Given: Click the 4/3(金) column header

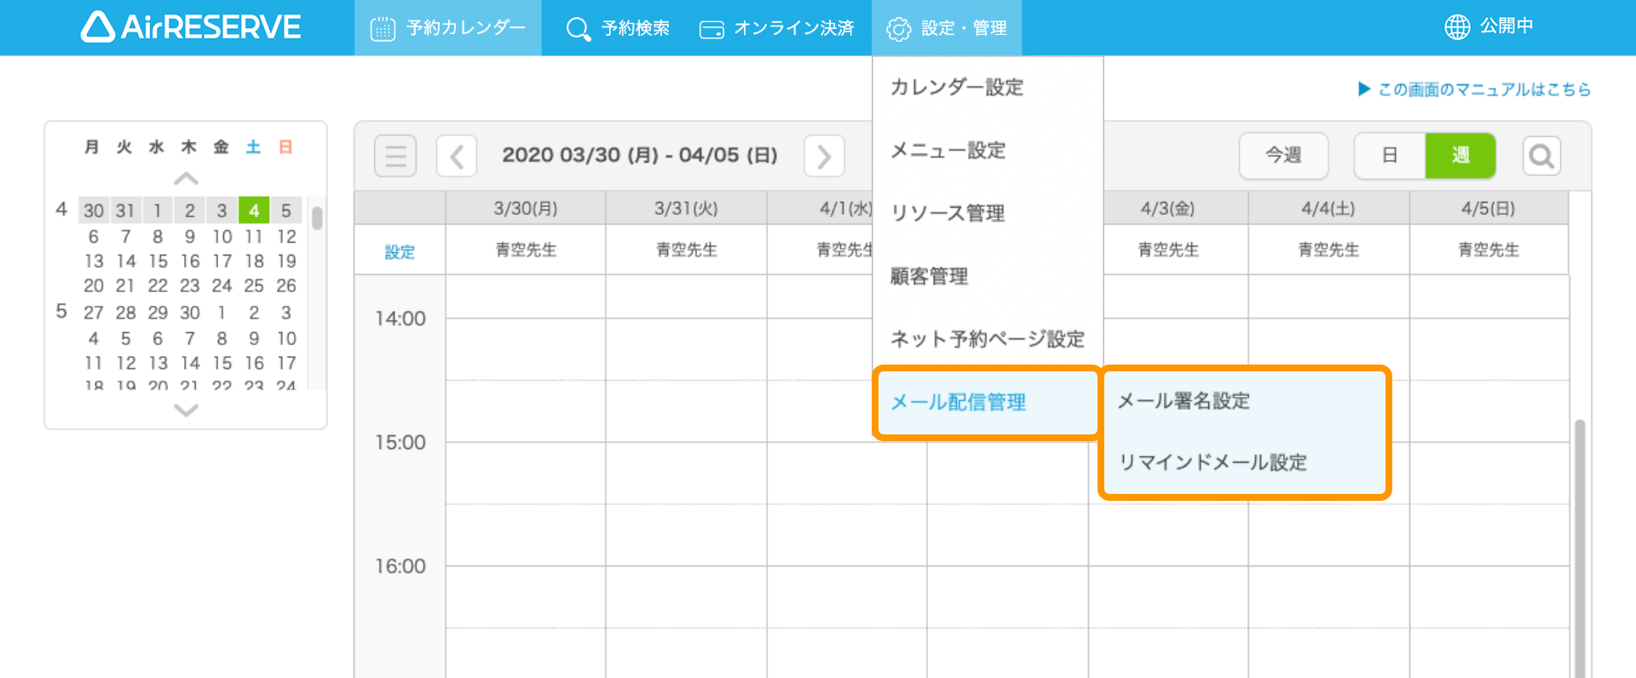Looking at the screenshot, I should coord(1167,209).
